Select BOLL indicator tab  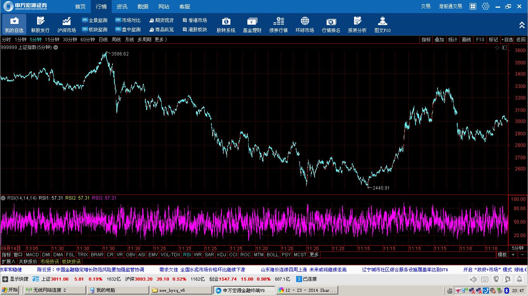click(273, 255)
